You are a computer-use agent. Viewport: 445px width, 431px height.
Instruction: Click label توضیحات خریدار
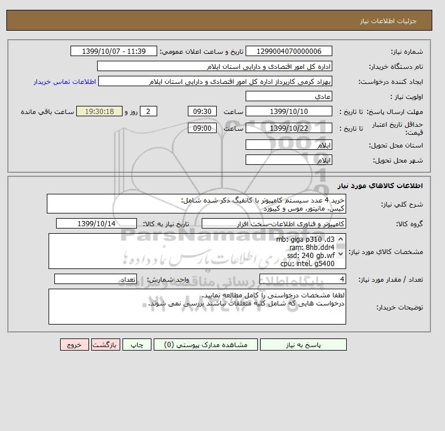tap(399, 307)
